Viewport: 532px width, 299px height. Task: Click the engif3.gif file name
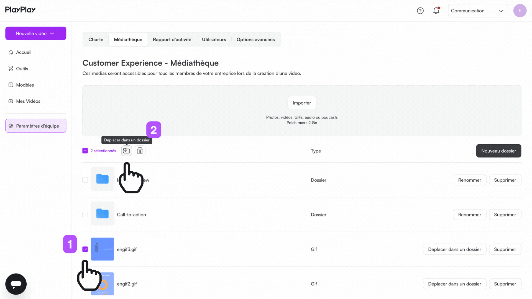click(x=127, y=249)
